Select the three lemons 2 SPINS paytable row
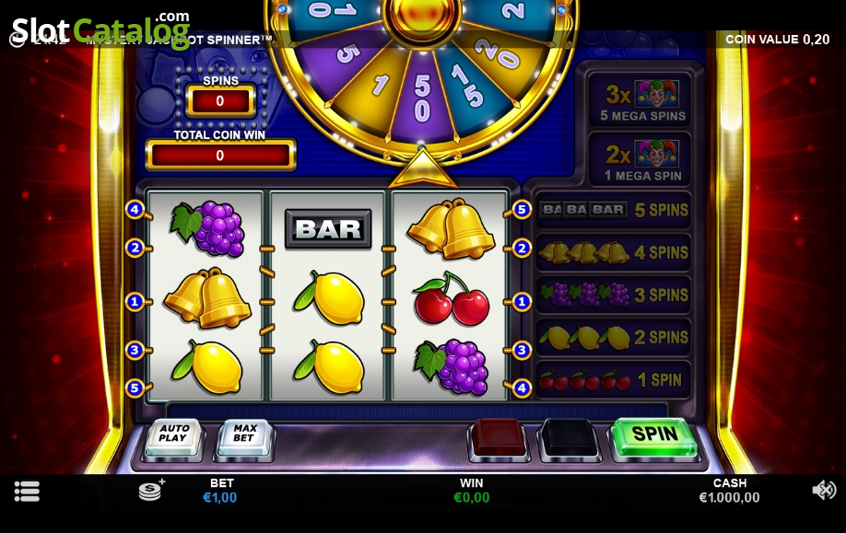This screenshot has height=533, width=846. click(x=614, y=337)
